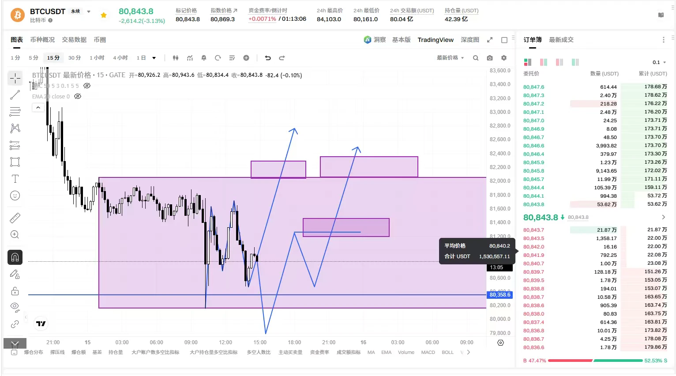
Task: Select the text annotation tool
Action: coord(15,179)
